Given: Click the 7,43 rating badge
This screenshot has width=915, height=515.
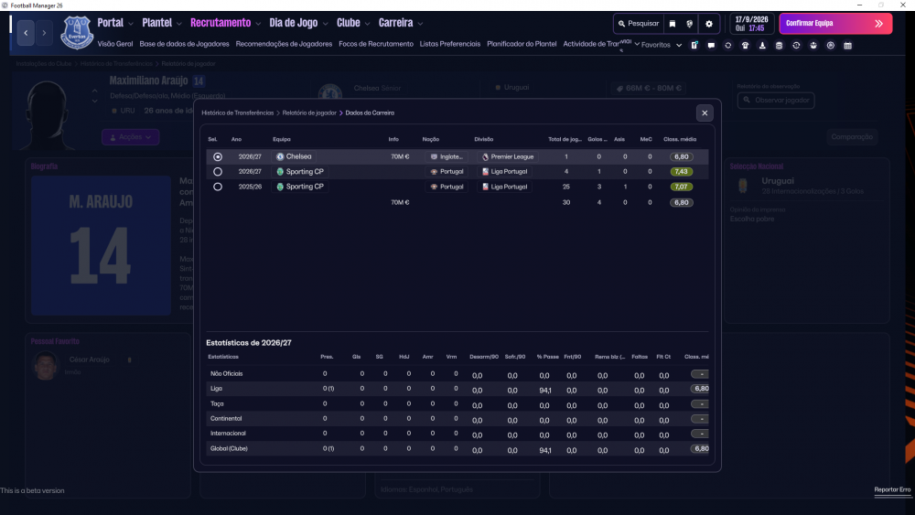Looking at the screenshot, I should [x=681, y=172].
